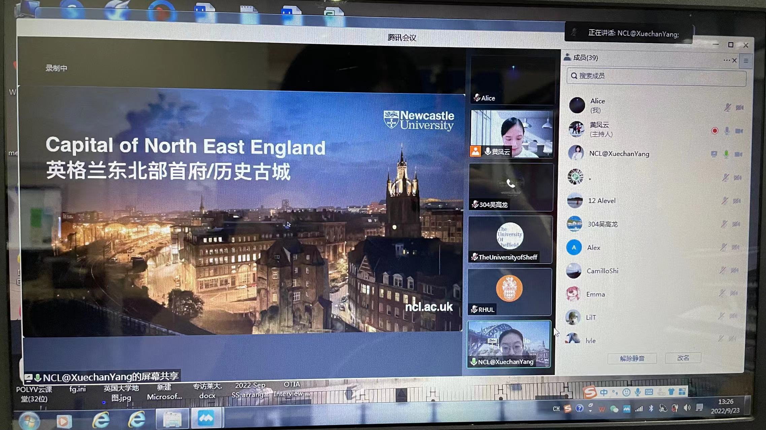Screen dimensions: 766x430
Task: Select member Alice (我) in the list
Action: coord(656,105)
